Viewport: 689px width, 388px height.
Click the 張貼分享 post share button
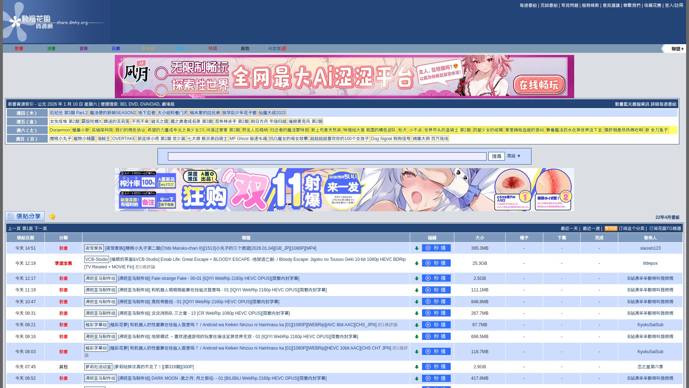(x=25, y=216)
